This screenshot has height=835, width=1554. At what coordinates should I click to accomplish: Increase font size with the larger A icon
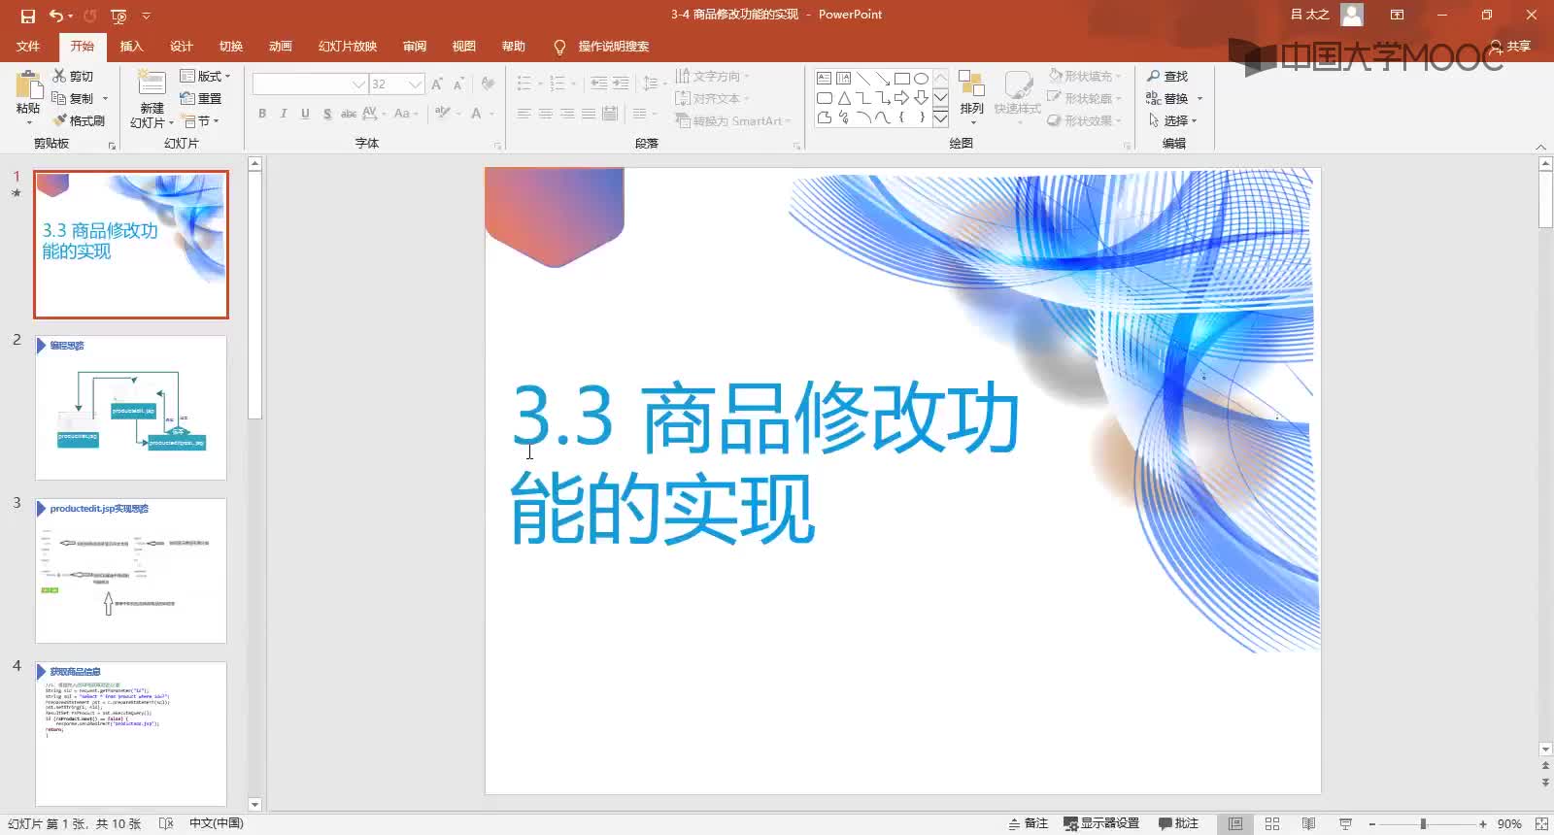pos(437,84)
